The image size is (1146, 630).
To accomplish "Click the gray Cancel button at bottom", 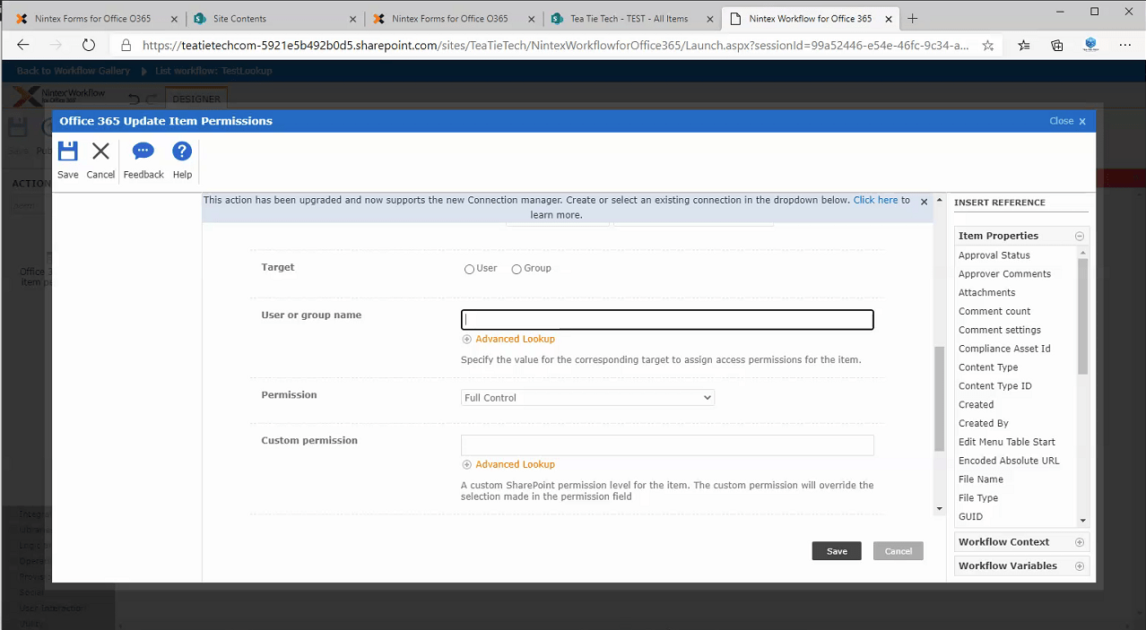I will click(899, 551).
